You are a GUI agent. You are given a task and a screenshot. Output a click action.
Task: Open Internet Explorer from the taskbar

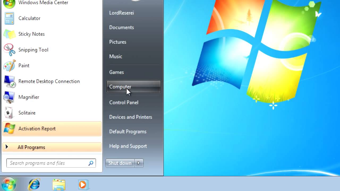[x=34, y=184]
